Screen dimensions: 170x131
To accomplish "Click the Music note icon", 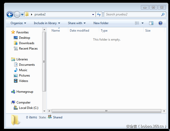I will pyautogui.click(x=16, y=70).
